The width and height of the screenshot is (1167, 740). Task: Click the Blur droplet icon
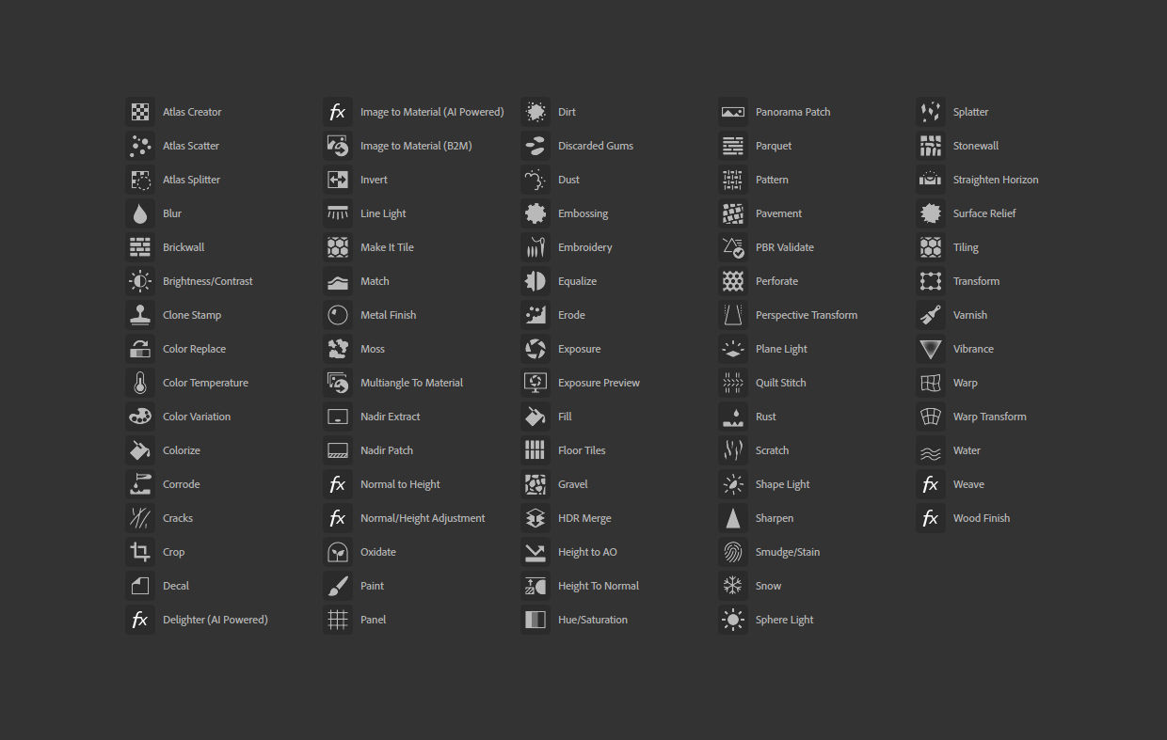click(140, 213)
